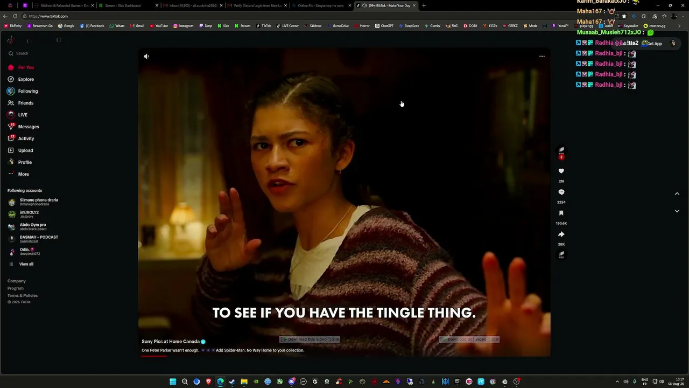
Task: Like the video with the heart icon
Action: click(561, 171)
